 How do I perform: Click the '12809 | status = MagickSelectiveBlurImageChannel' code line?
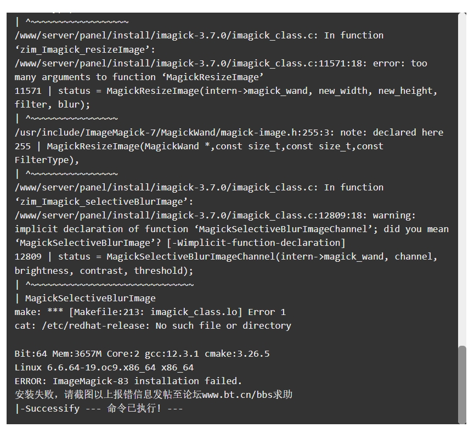226,257
